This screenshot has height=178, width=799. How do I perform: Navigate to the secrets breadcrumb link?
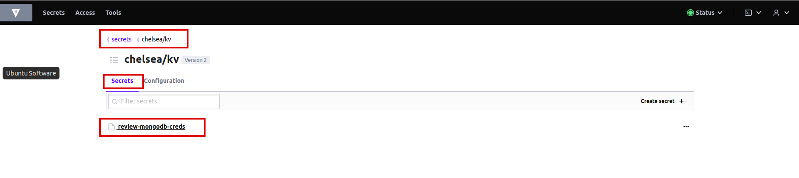pos(121,39)
